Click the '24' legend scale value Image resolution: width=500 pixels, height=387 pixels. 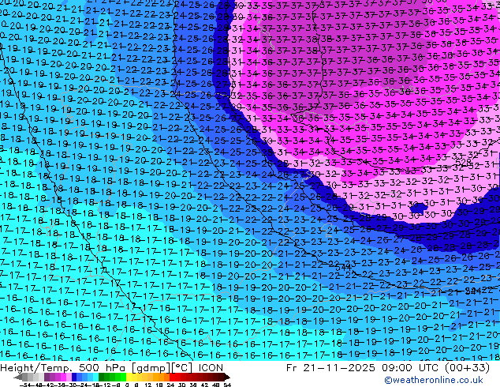170,385
